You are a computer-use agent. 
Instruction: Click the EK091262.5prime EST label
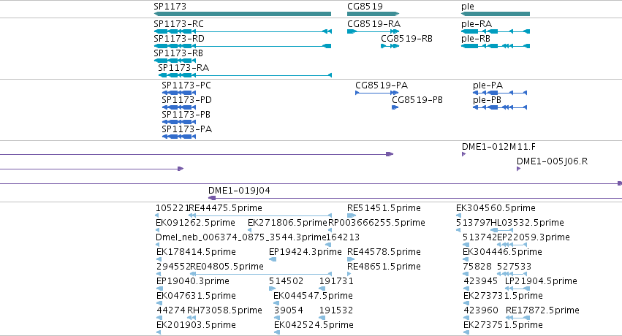coord(195,223)
